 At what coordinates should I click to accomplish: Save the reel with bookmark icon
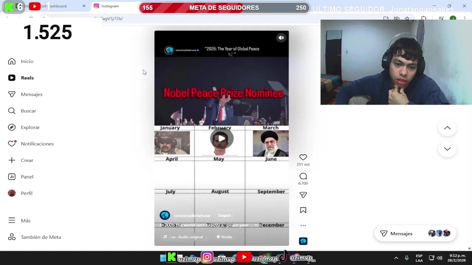[303, 210]
